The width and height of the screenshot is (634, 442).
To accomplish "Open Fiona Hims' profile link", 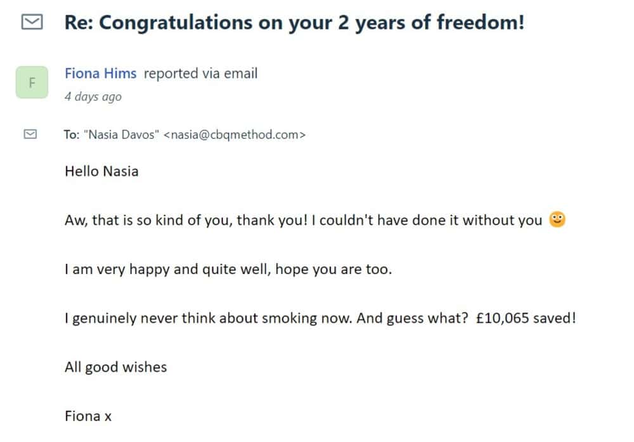I will coord(100,74).
